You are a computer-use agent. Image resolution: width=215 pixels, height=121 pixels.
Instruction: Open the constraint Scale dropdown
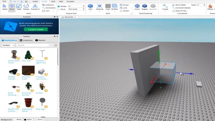(201, 5)
